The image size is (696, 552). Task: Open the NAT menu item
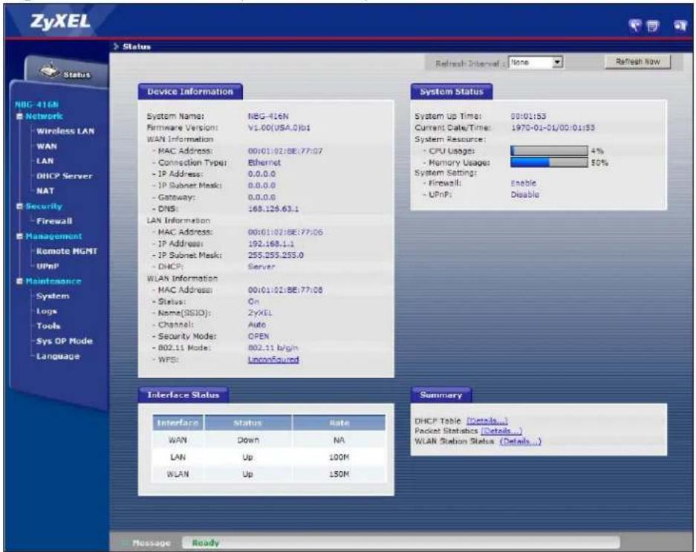tap(45, 190)
